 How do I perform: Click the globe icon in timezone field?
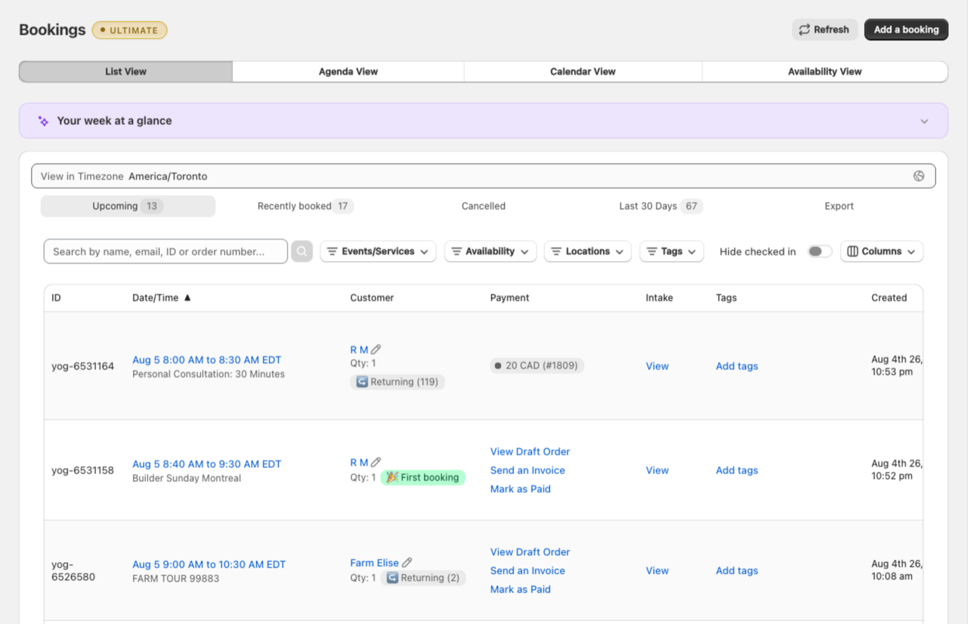(x=918, y=176)
